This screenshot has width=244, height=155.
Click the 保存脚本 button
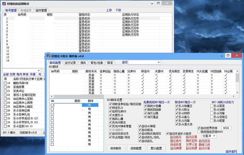(115, 148)
